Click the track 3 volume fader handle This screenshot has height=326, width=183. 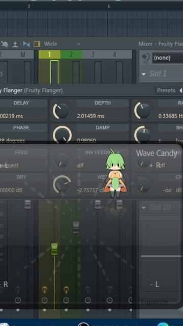[98, 204]
